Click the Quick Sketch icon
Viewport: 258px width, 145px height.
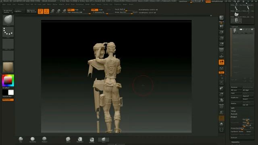[x=31, y=11]
